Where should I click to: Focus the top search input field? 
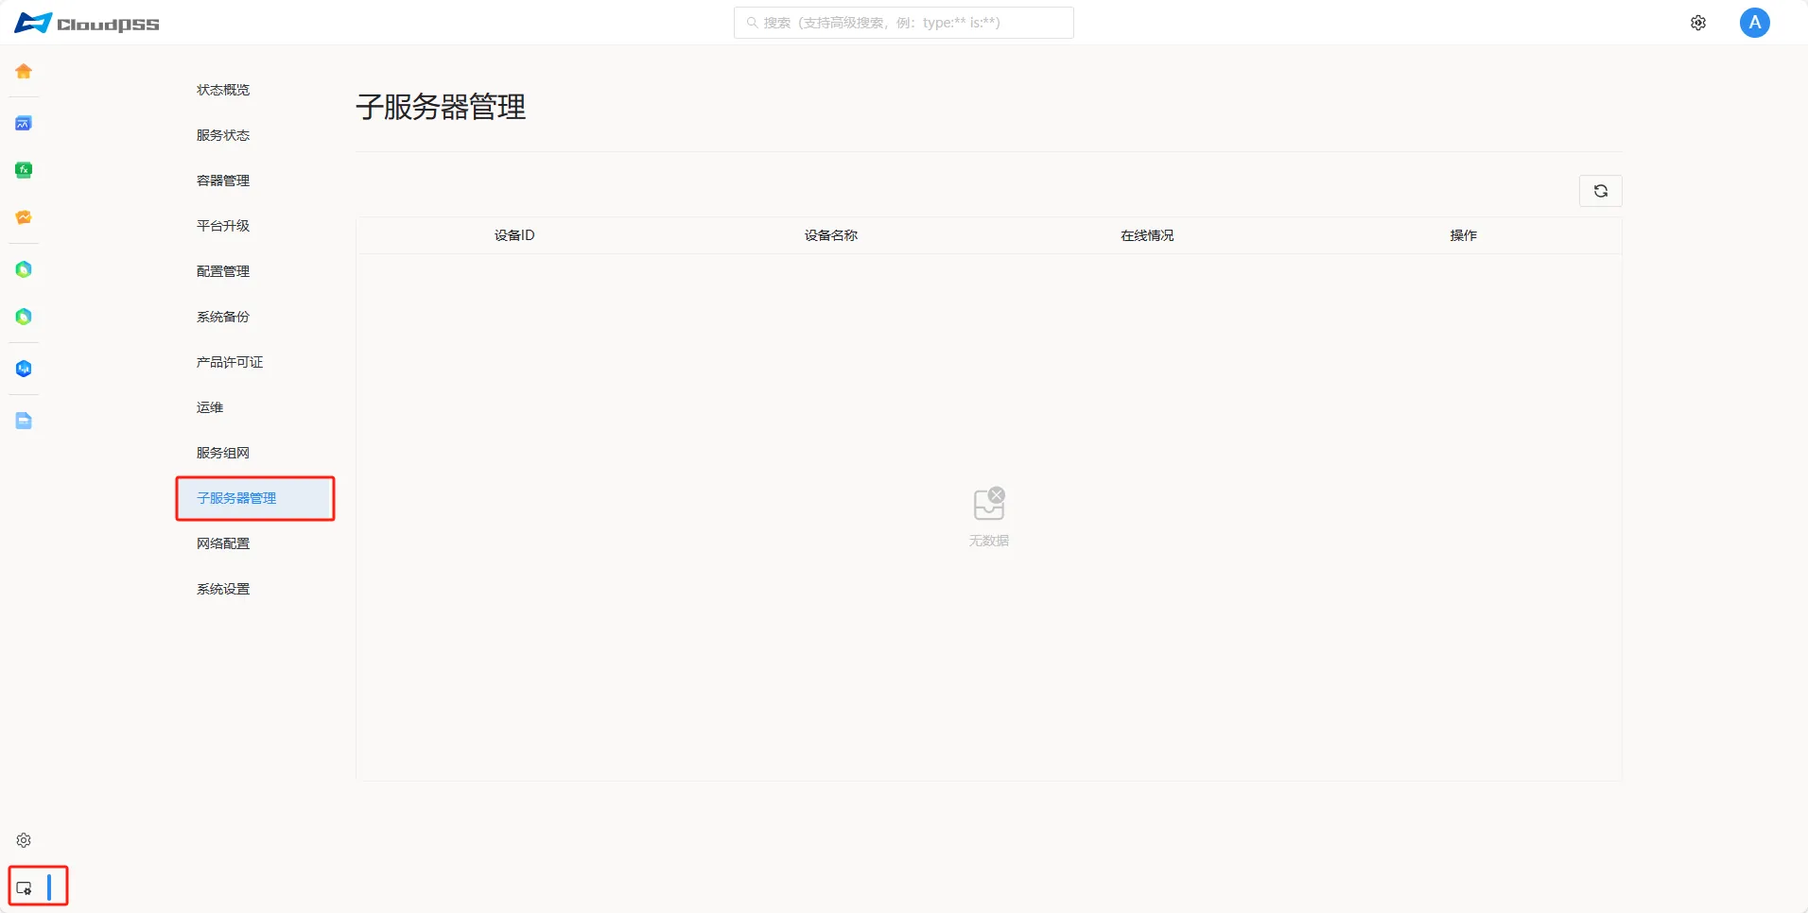(904, 23)
